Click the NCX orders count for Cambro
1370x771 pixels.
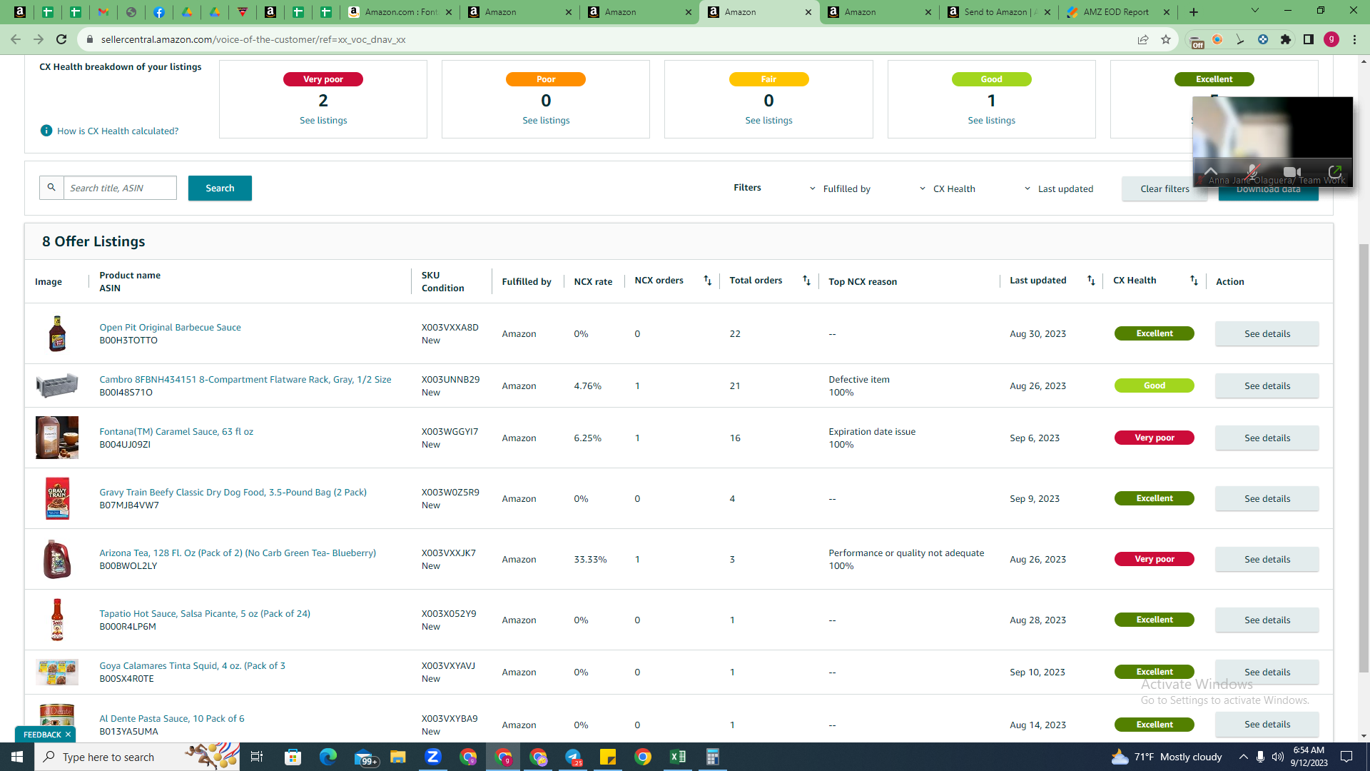pos(637,386)
